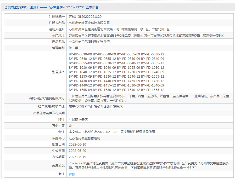The image size is (235, 179).
Task: Click the document icon before 境内医疗器械
Action: coord(6,7)
